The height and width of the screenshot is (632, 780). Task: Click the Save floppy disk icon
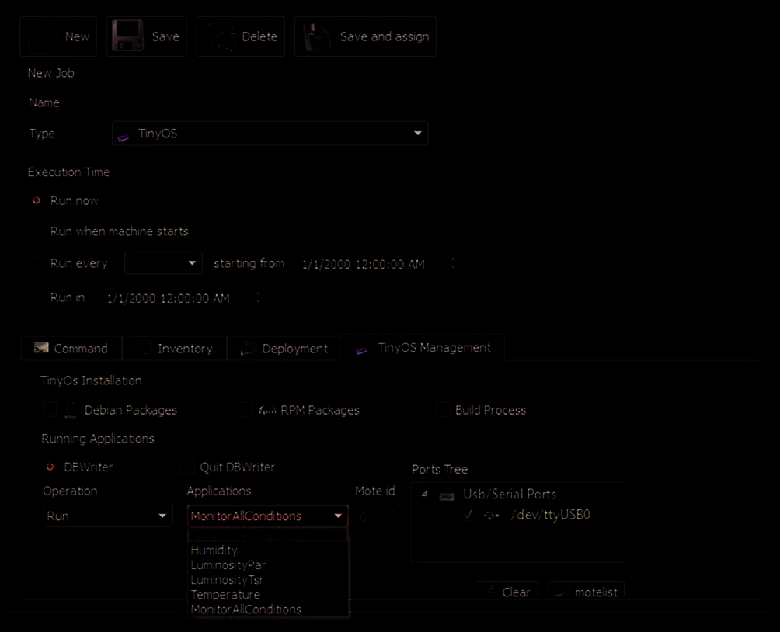coord(127,36)
